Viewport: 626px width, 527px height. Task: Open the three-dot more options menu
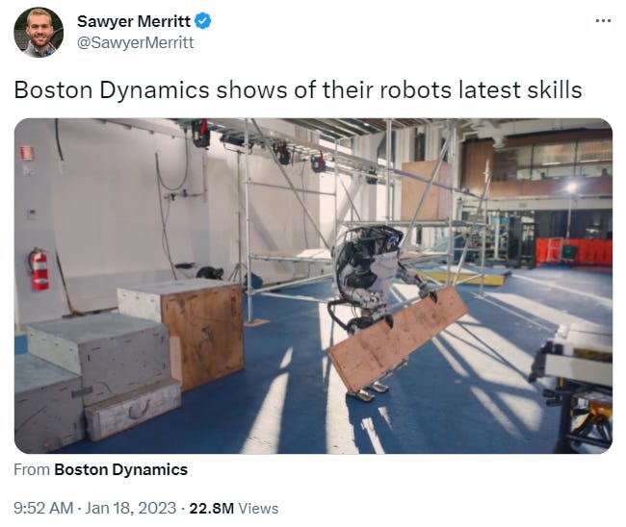[603, 20]
